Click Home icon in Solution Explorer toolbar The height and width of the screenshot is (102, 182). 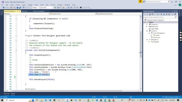coord(150,14)
